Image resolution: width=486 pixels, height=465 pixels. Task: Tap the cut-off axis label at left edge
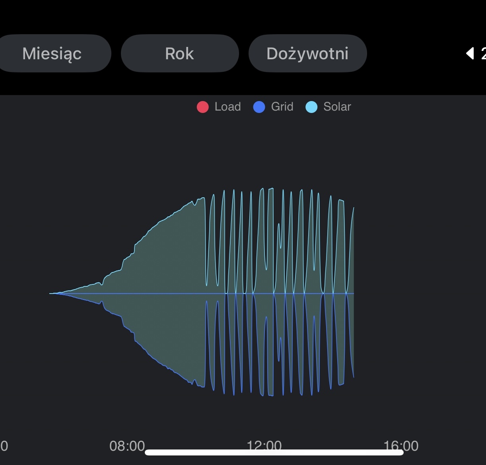pos(4,446)
